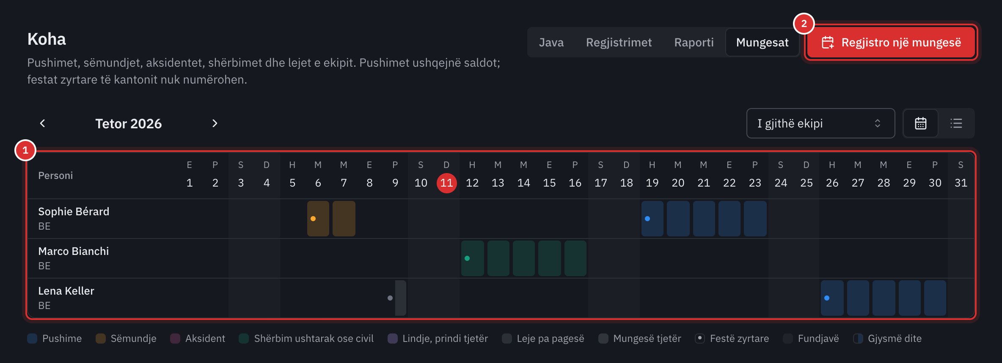Screen dimensions: 1002x363
Task: Click Sophie Bérard's sickness block on day 7
Action: (x=344, y=219)
